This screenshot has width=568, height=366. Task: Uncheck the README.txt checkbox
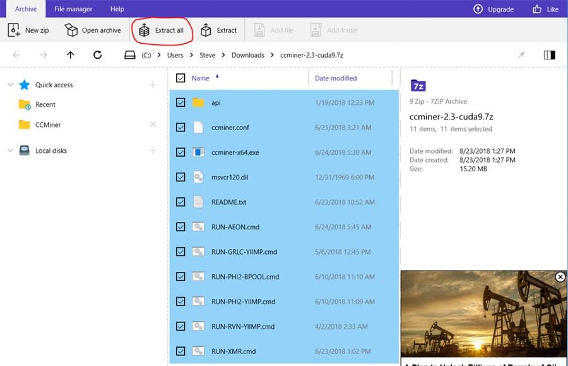point(180,202)
